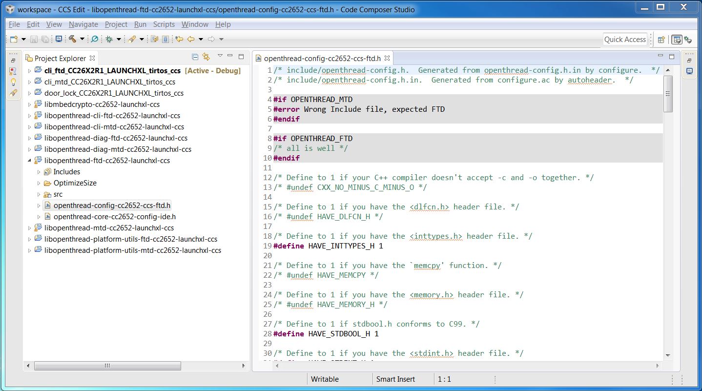
Task: Launch a debug session via the bug icon
Action: click(x=109, y=40)
